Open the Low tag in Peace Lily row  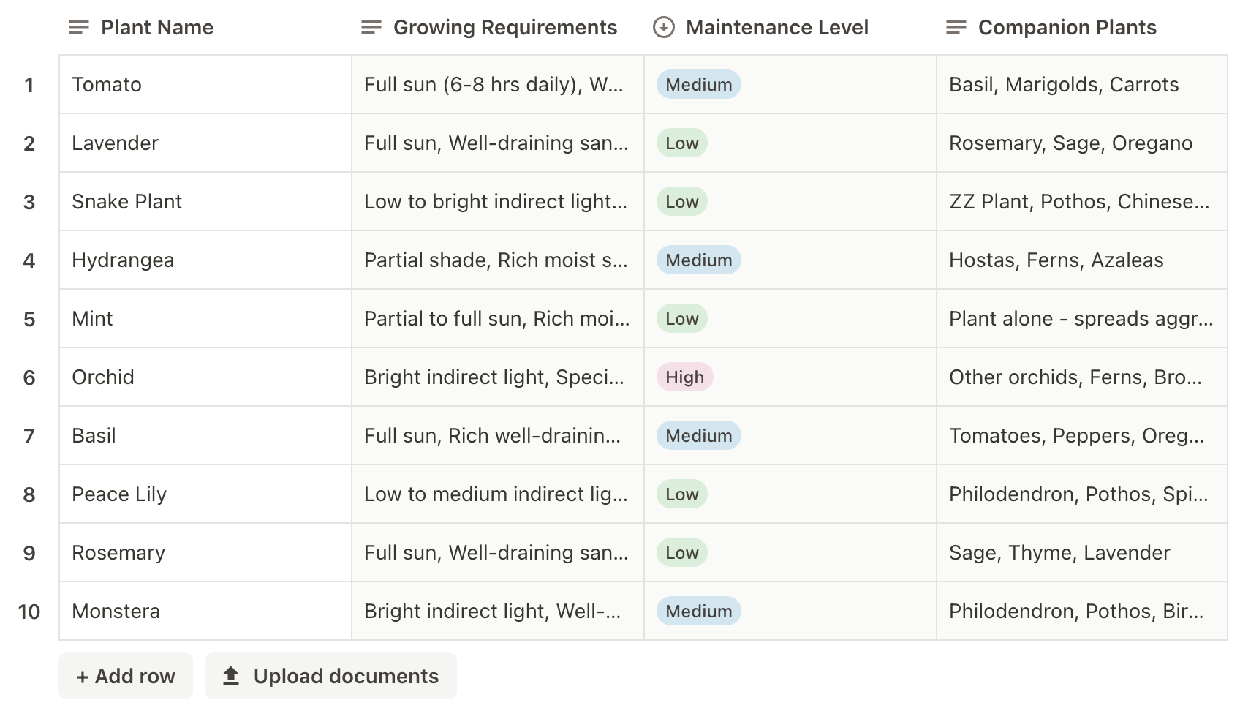click(682, 494)
